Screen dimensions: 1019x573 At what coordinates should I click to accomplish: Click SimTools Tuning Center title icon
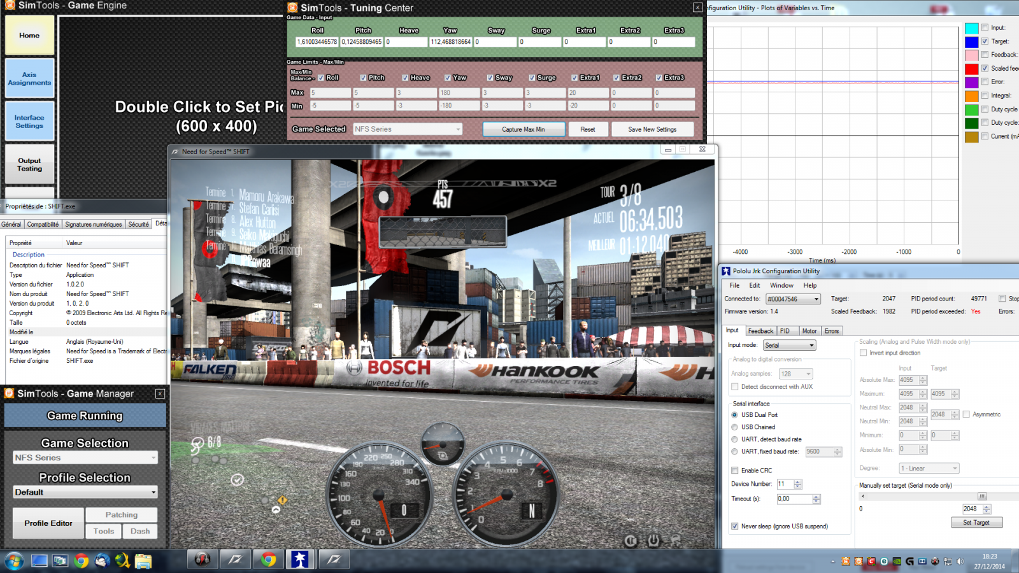click(x=292, y=8)
